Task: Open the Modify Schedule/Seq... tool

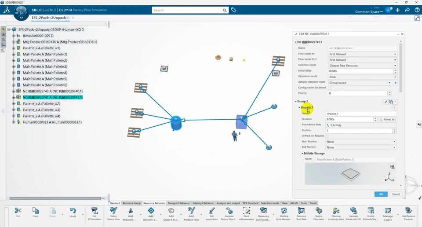Action: coord(371,211)
